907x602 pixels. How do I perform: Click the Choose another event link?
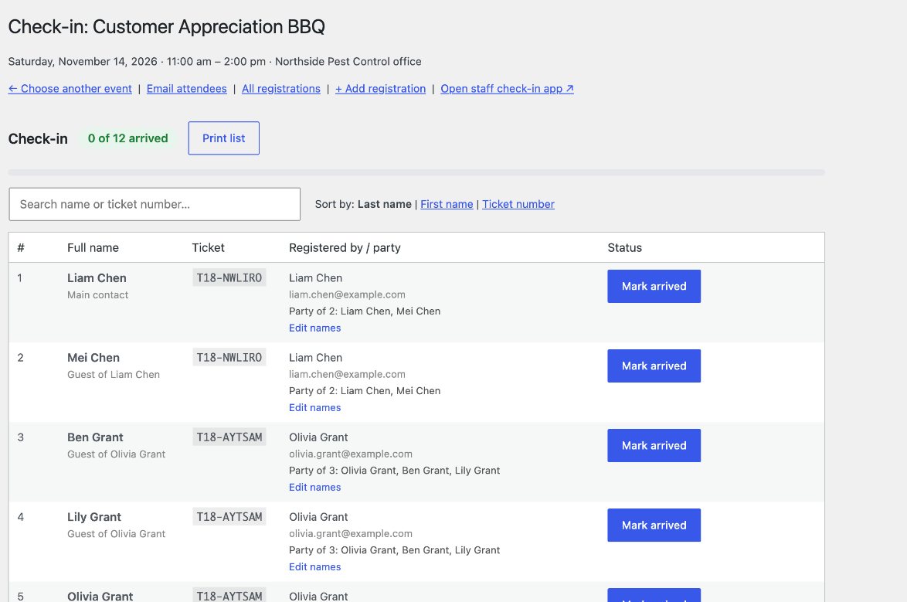[x=70, y=89]
